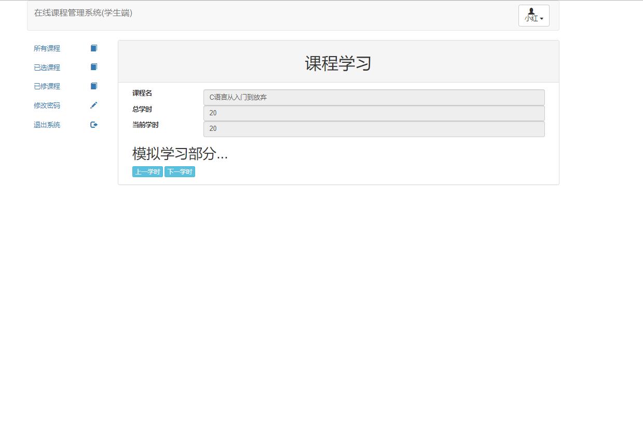643x441 pixels.
Task: Click the book icon beside 所有课程
Action: pyautogui.click(x=93, y=48)
